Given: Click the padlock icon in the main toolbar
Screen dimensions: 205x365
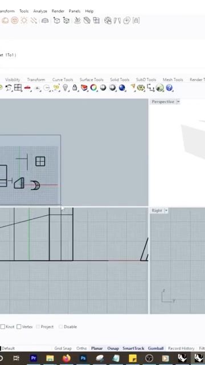Looking at the screenshot, I should pyautogui.click(x=75, y=88).
